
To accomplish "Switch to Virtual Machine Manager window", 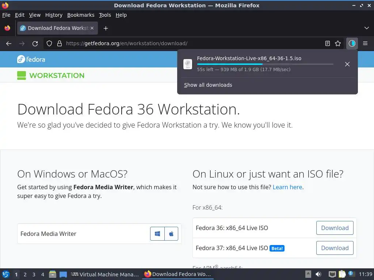I will [x=105, y=274].
